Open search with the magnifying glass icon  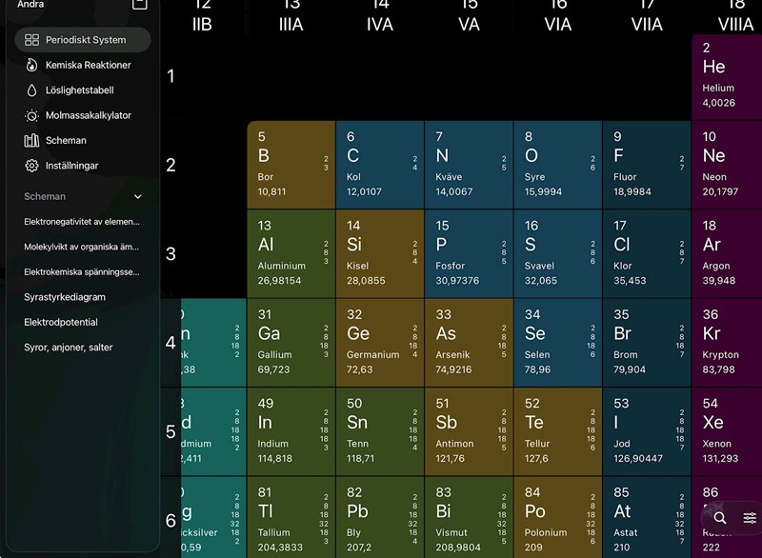(x=720, y=518)
